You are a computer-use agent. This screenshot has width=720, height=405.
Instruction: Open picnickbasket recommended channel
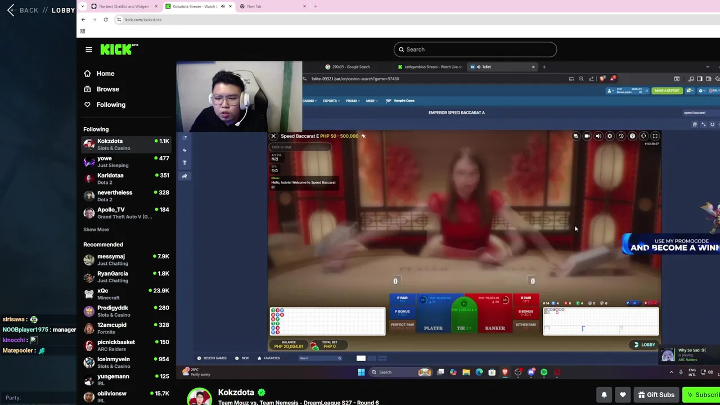click(127, 345)
